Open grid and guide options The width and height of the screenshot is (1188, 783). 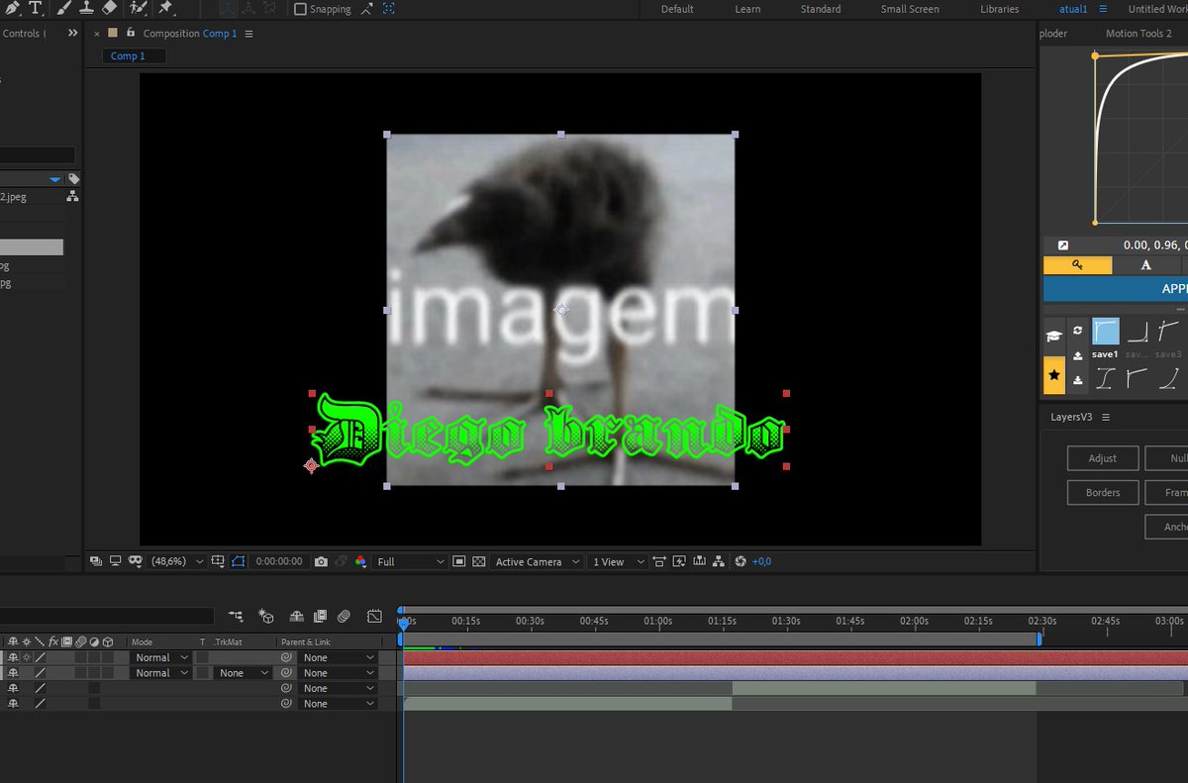[x=218, y=561]
